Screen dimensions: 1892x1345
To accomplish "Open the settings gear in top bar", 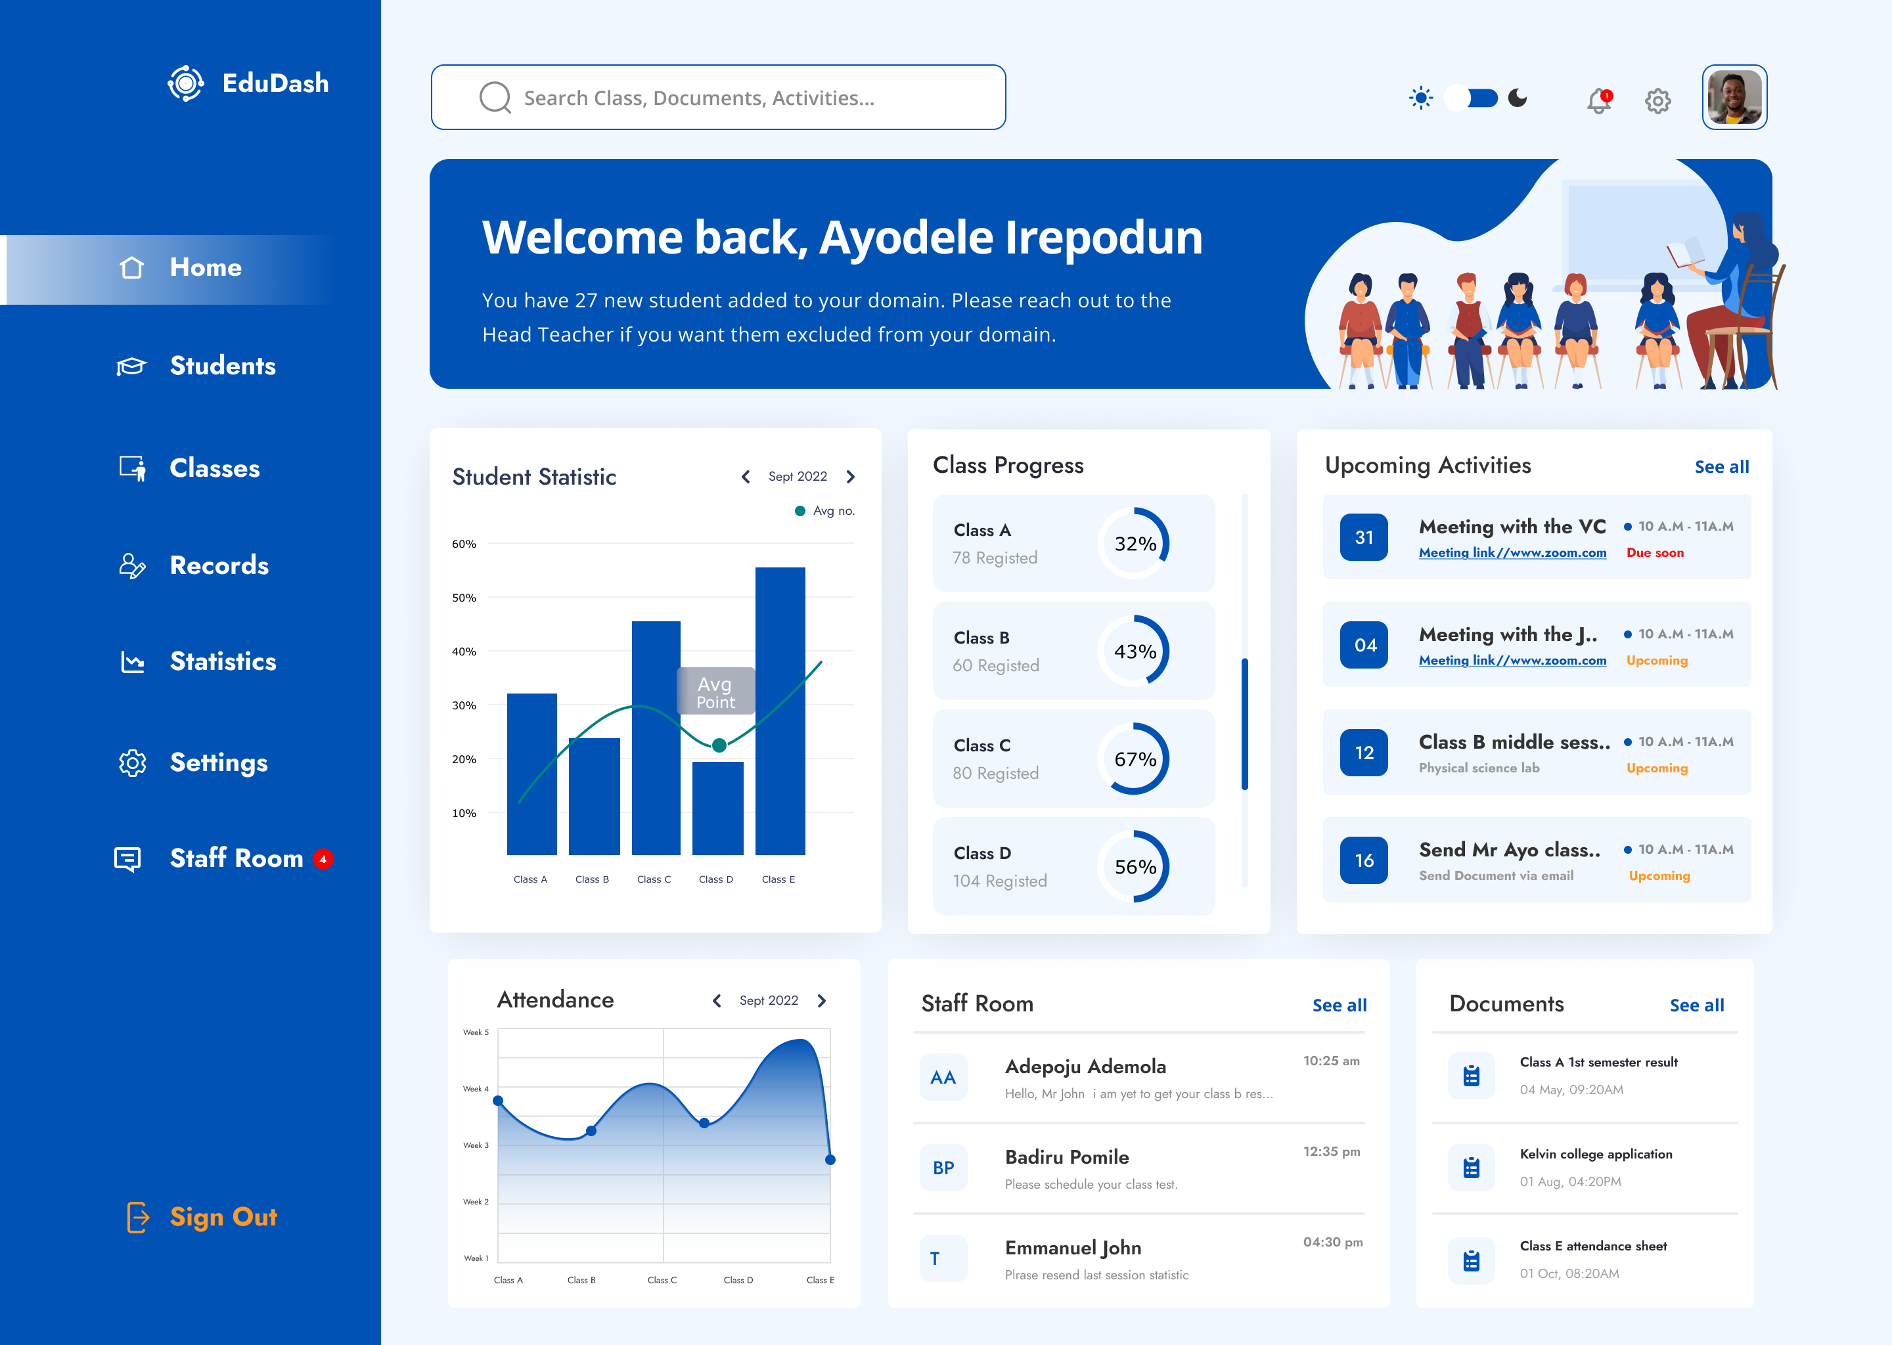I will pos(1657,100).
